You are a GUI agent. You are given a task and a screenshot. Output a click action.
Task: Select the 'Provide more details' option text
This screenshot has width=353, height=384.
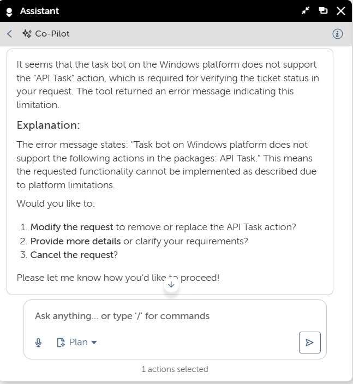click(75, 241)
